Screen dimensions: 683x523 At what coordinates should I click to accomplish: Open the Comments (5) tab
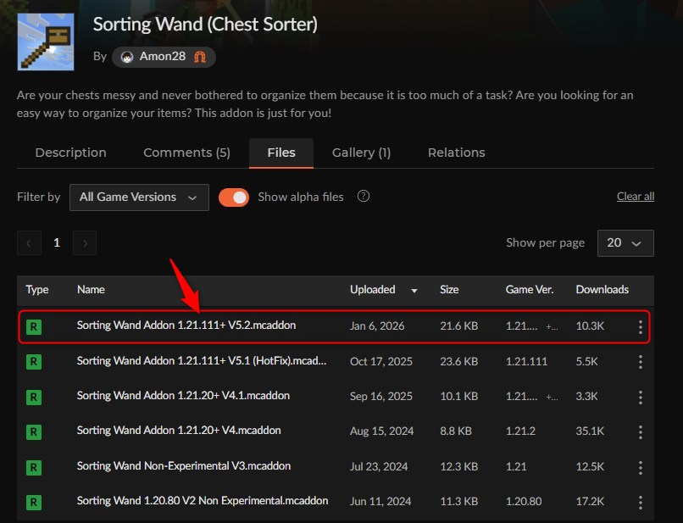pos(186,153)
